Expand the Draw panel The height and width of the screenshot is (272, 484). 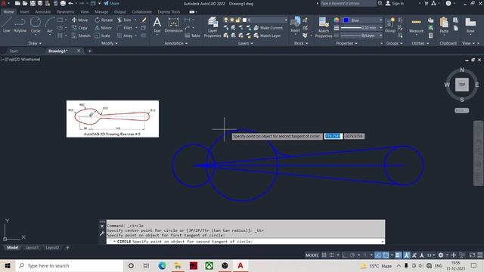[35, 43]
